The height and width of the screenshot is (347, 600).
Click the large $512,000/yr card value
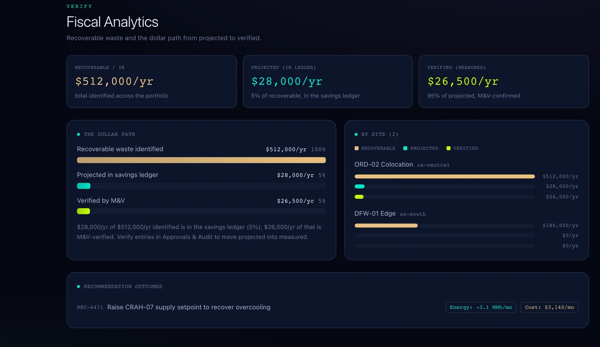(114, 81)
